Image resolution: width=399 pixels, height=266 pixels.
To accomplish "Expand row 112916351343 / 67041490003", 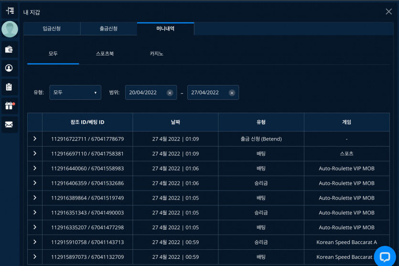I will 35,213.
